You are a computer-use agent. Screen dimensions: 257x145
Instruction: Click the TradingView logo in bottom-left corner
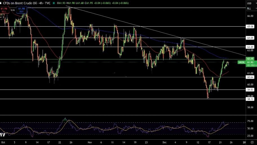(3, 135)
